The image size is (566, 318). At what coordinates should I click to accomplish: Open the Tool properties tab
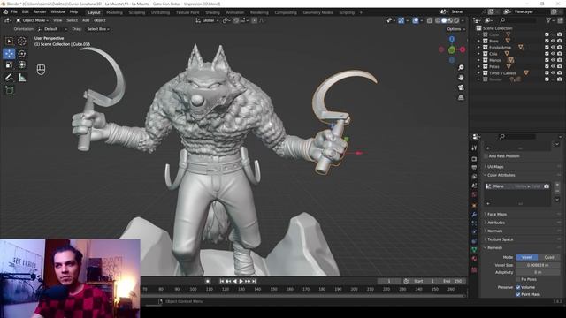click(x=474, y=148)
